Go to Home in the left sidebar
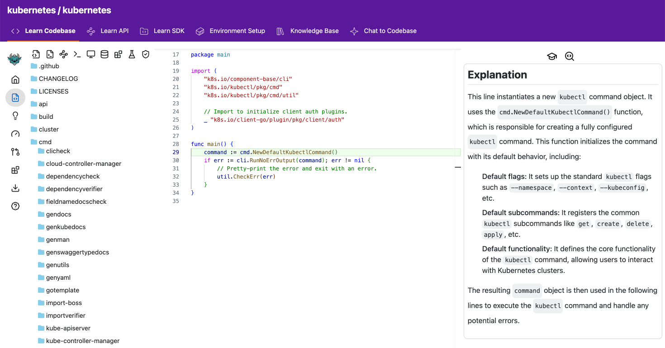This screenshot has width=665, height=348. 15,80
